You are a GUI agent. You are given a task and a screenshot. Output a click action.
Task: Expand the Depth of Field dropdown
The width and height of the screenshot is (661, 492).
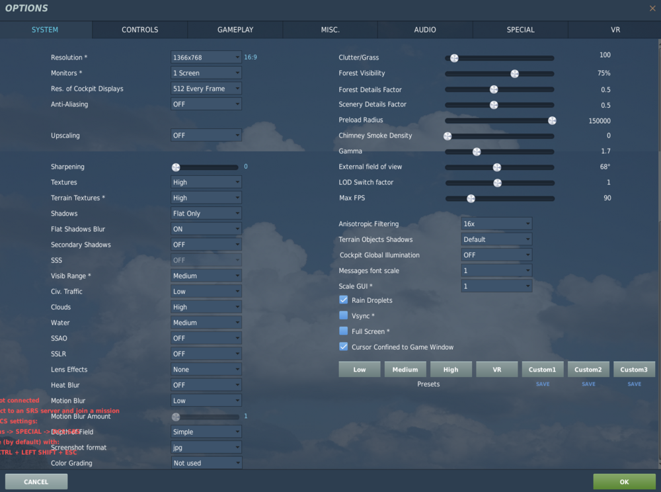[x=206, y=432]
